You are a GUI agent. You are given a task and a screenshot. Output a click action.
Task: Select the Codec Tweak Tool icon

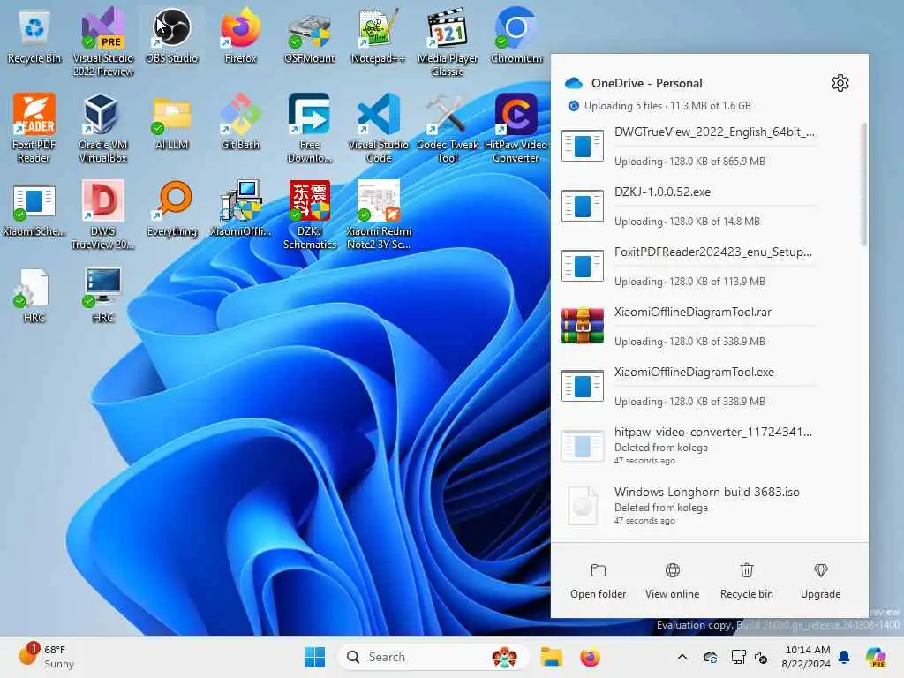pos(448,128)
